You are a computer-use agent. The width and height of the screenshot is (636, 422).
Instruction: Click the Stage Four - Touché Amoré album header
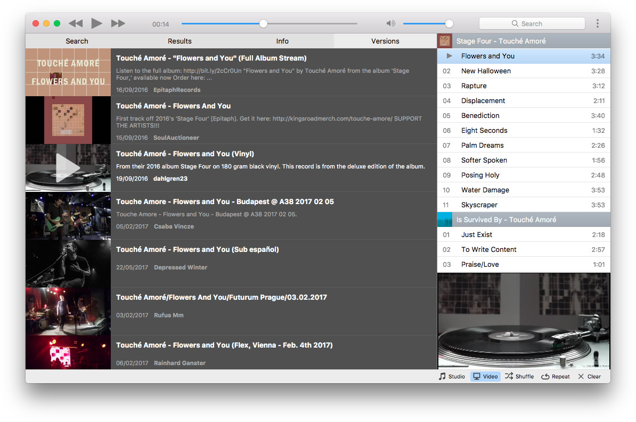pyautogui.click(x=524, y=41)
